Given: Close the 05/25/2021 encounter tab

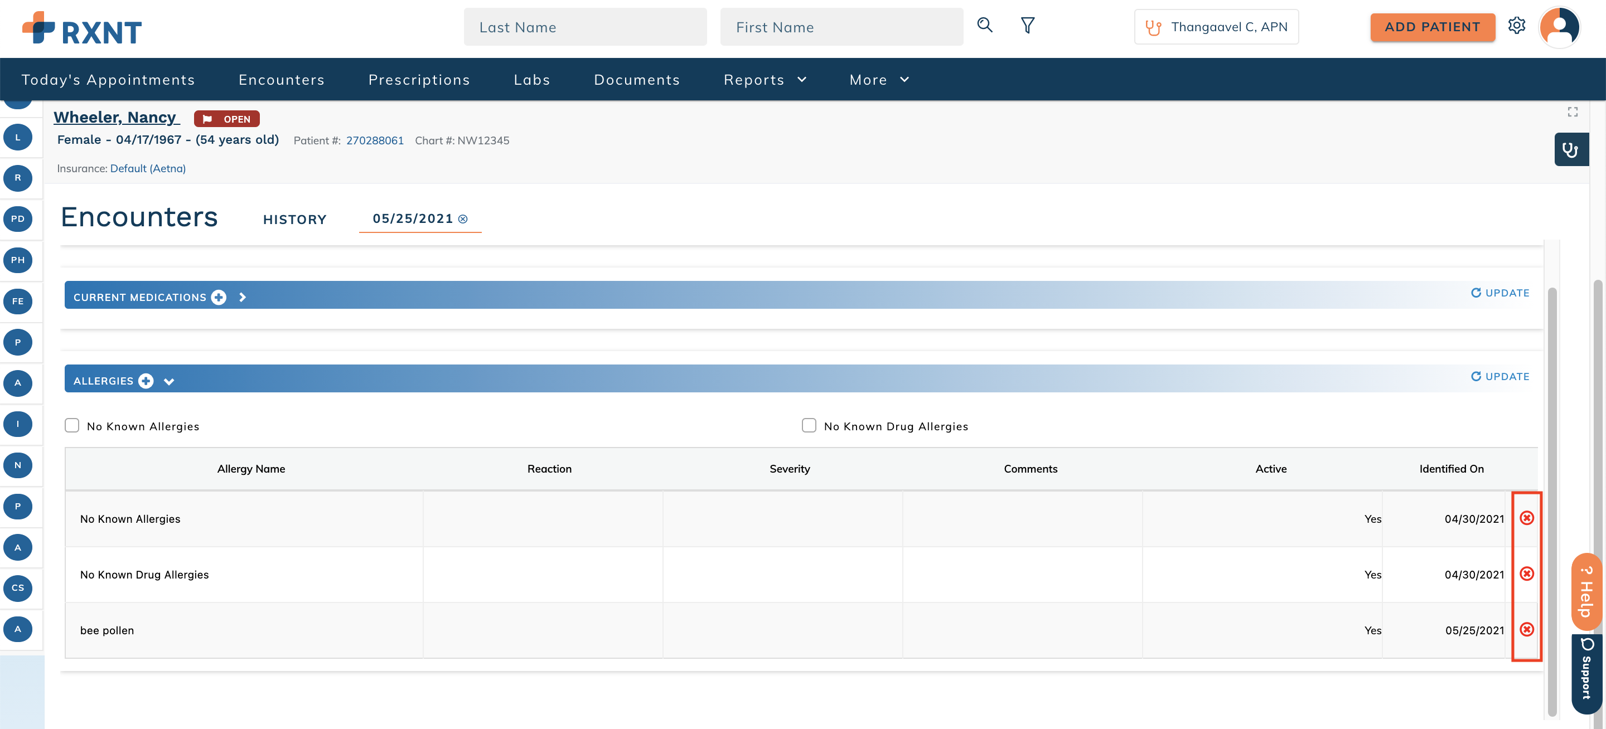Looking at the screenshot, I should (x=463, y=220).
